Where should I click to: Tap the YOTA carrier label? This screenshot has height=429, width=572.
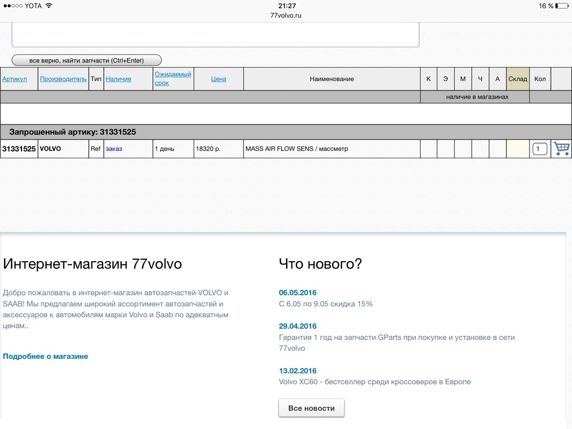tap(34, 6)
